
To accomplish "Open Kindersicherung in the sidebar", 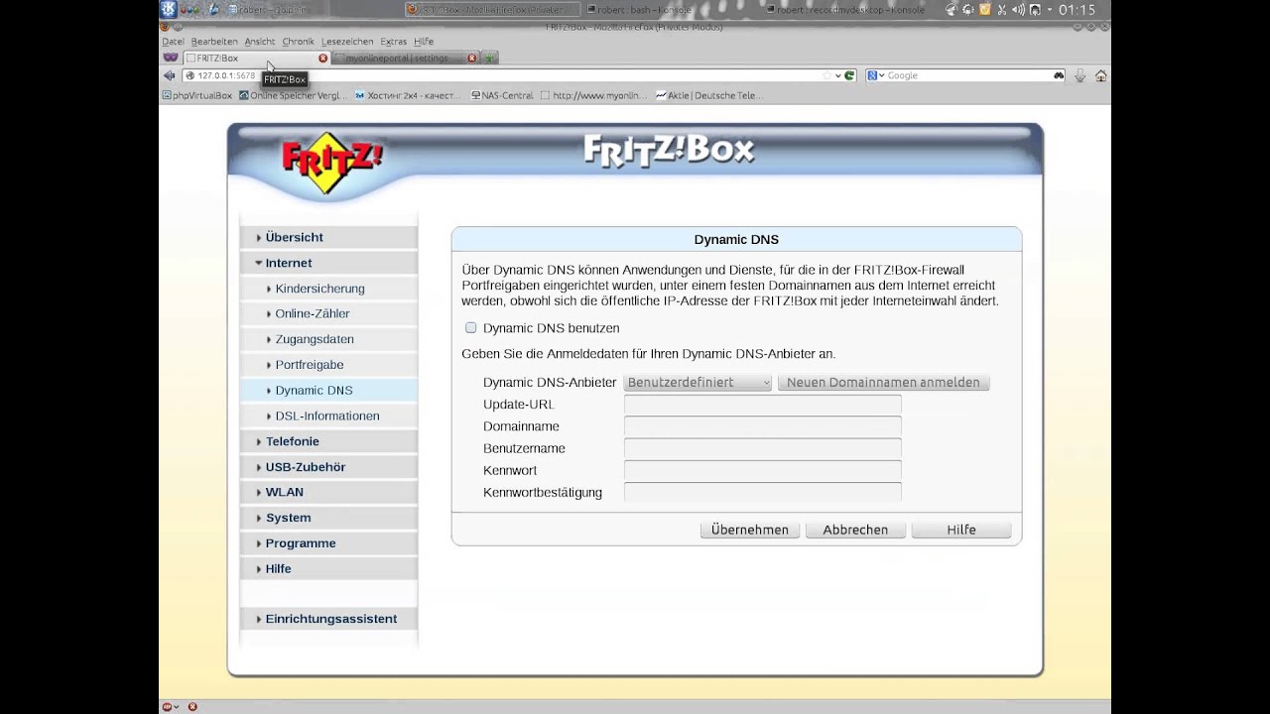I will (328, 289).
